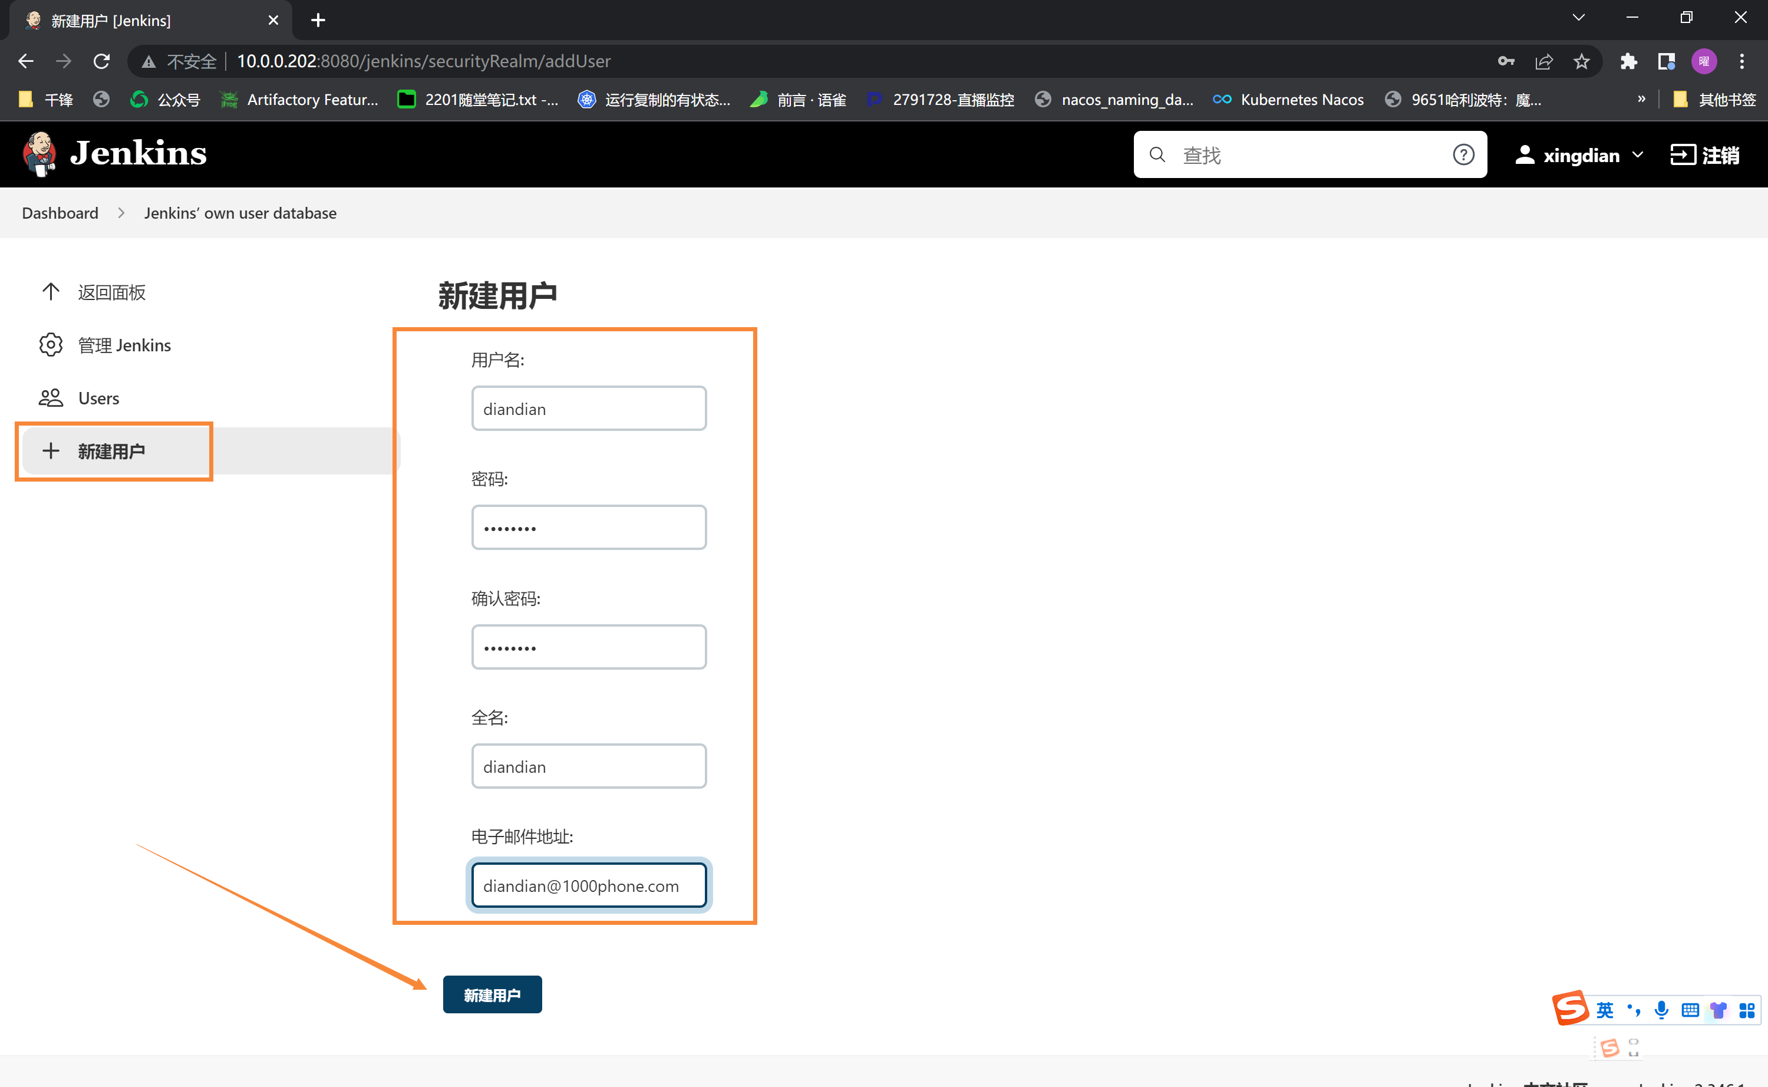This screenshot has height=1087, width=1768.
Task: Open the nacos_naming_da... bookmark
Action: pos(1114,99)
